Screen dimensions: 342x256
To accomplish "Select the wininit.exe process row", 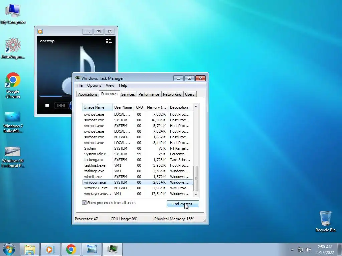I will click(138, 177).
